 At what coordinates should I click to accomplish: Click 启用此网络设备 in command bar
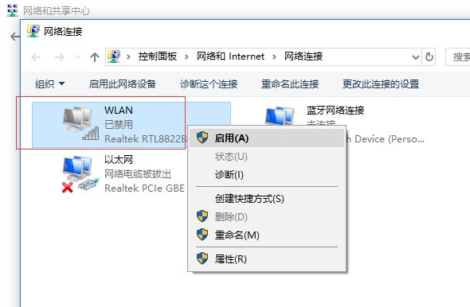pos(123,84)
